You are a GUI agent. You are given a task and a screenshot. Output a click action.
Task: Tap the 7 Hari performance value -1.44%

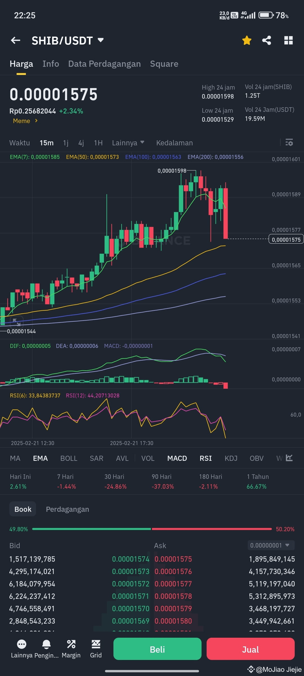click(x=66, y=486)
